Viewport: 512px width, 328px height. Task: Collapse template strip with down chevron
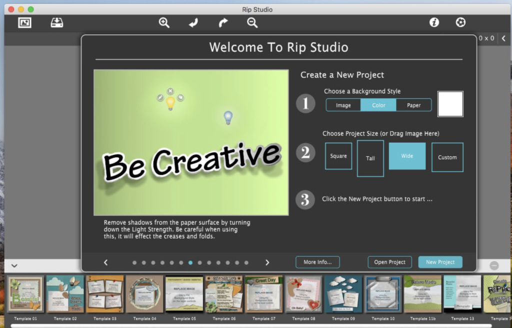(14, 265)
